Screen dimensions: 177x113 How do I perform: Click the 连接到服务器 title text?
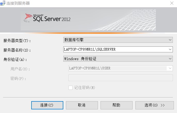tap(18, 3)
